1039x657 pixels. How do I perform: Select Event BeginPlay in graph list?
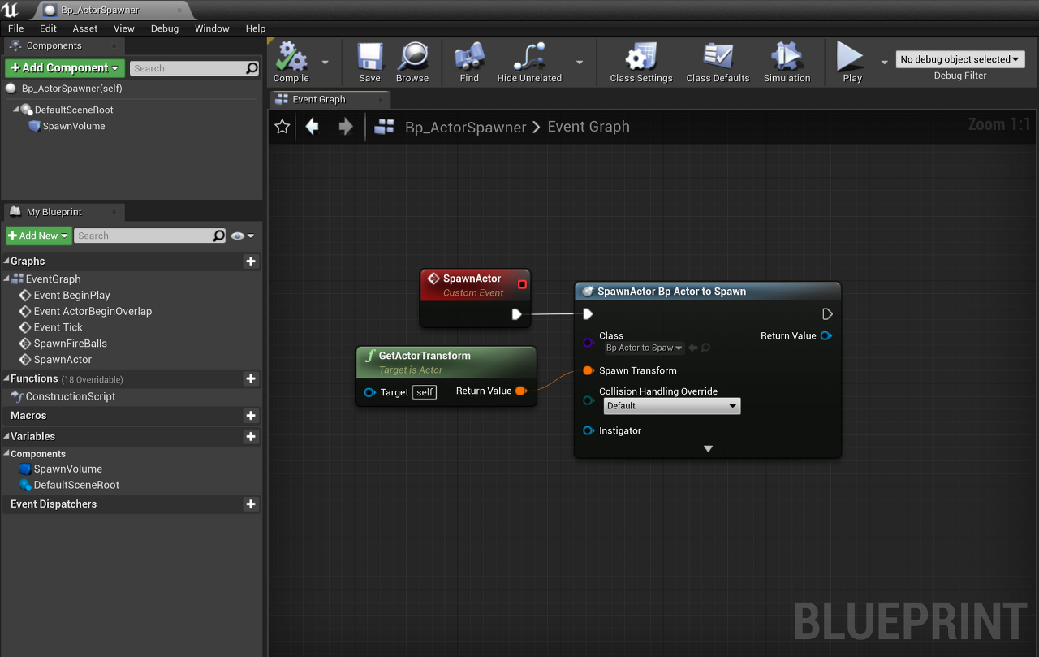pyautogui.click(x=71, y=296)
